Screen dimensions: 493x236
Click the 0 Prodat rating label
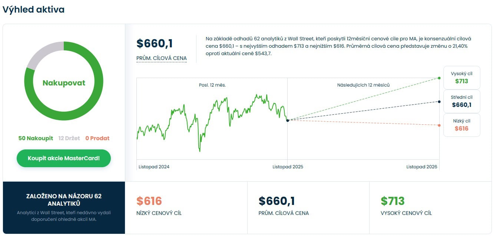[97, 138]
